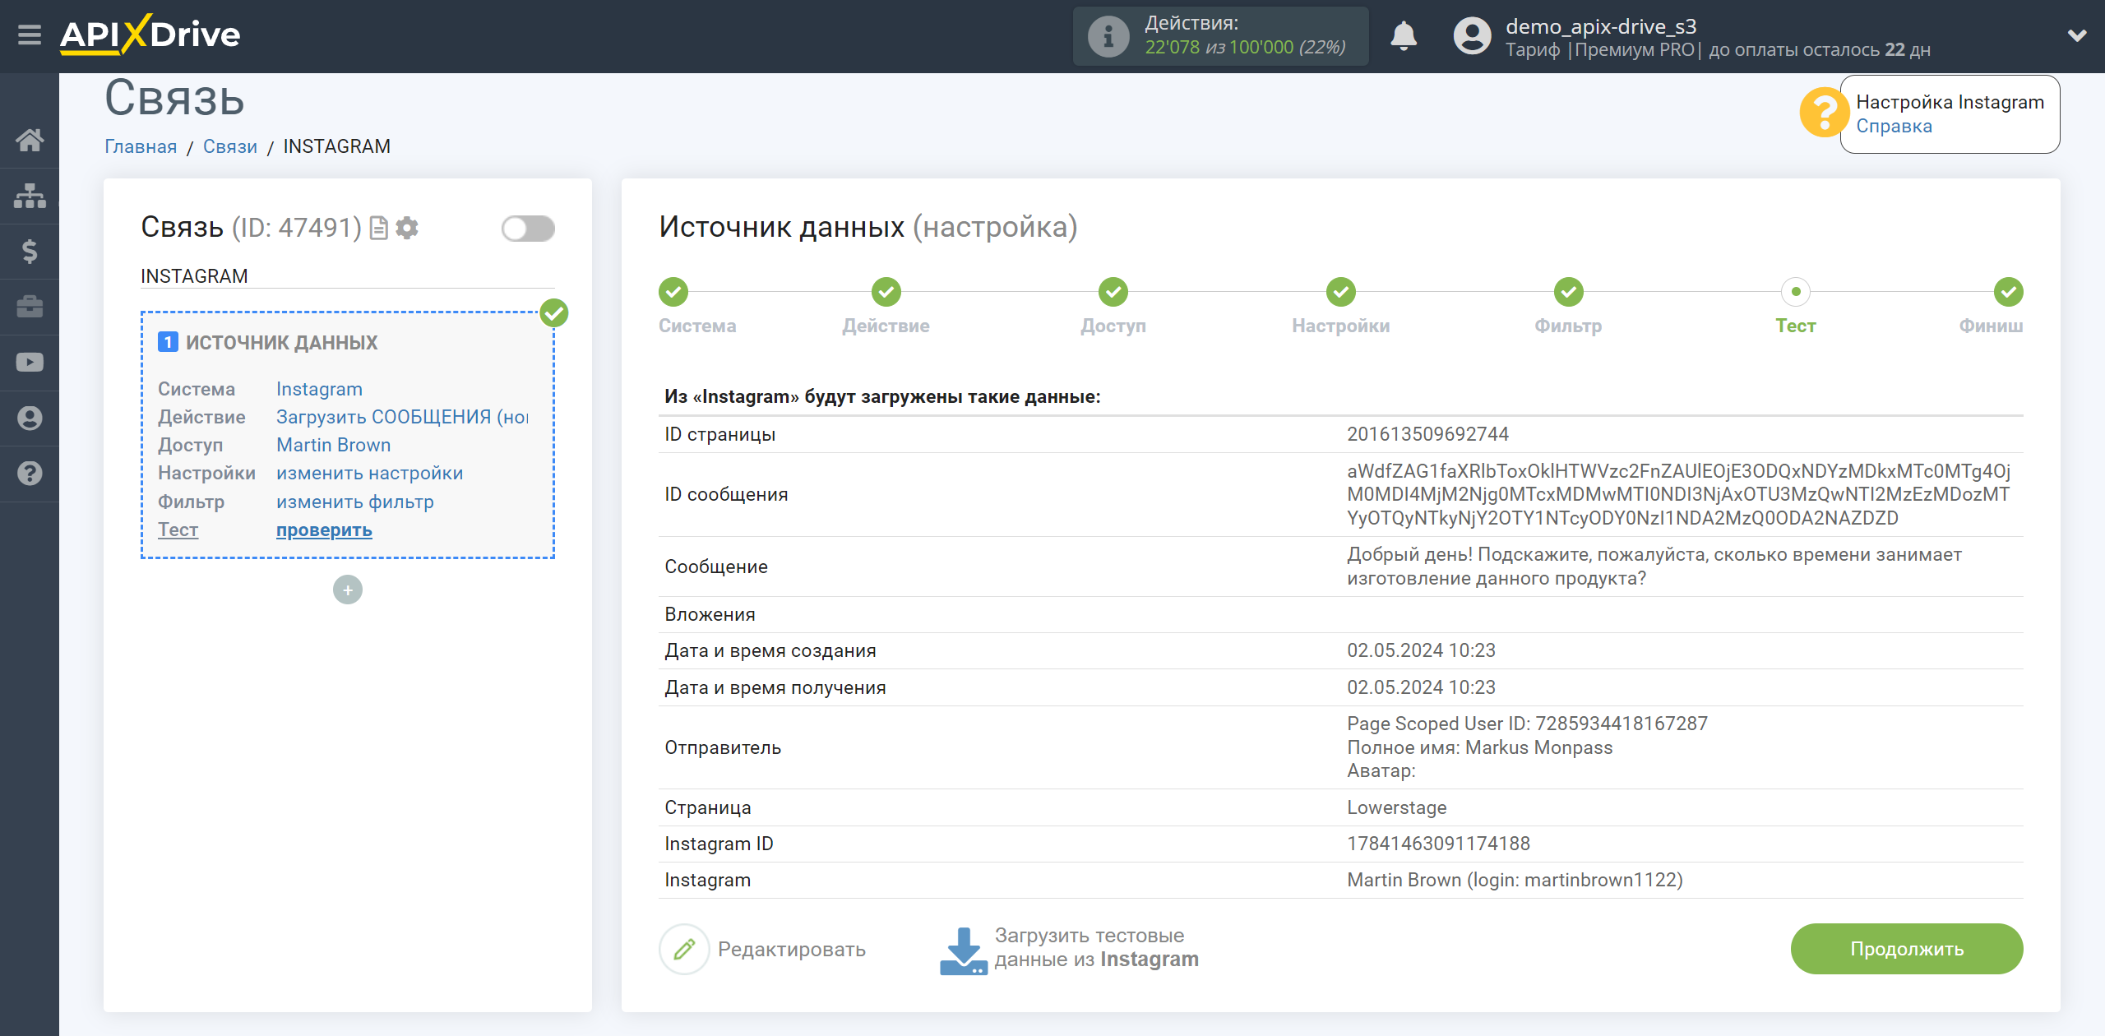Click Martin Brown access link

click(333, 445)
